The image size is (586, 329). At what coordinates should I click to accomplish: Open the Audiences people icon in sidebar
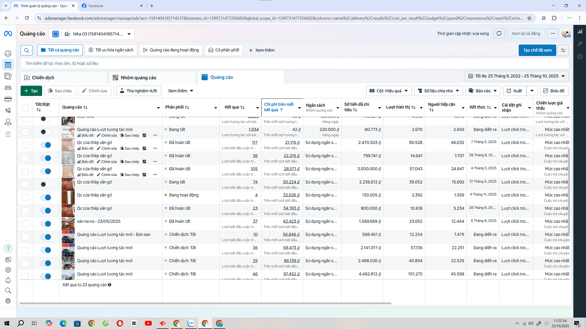tap(8, 88)
